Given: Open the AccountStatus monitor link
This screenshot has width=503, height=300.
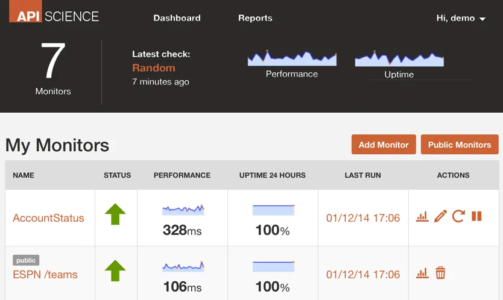Looking at the screenshot, I should (48, 218).
